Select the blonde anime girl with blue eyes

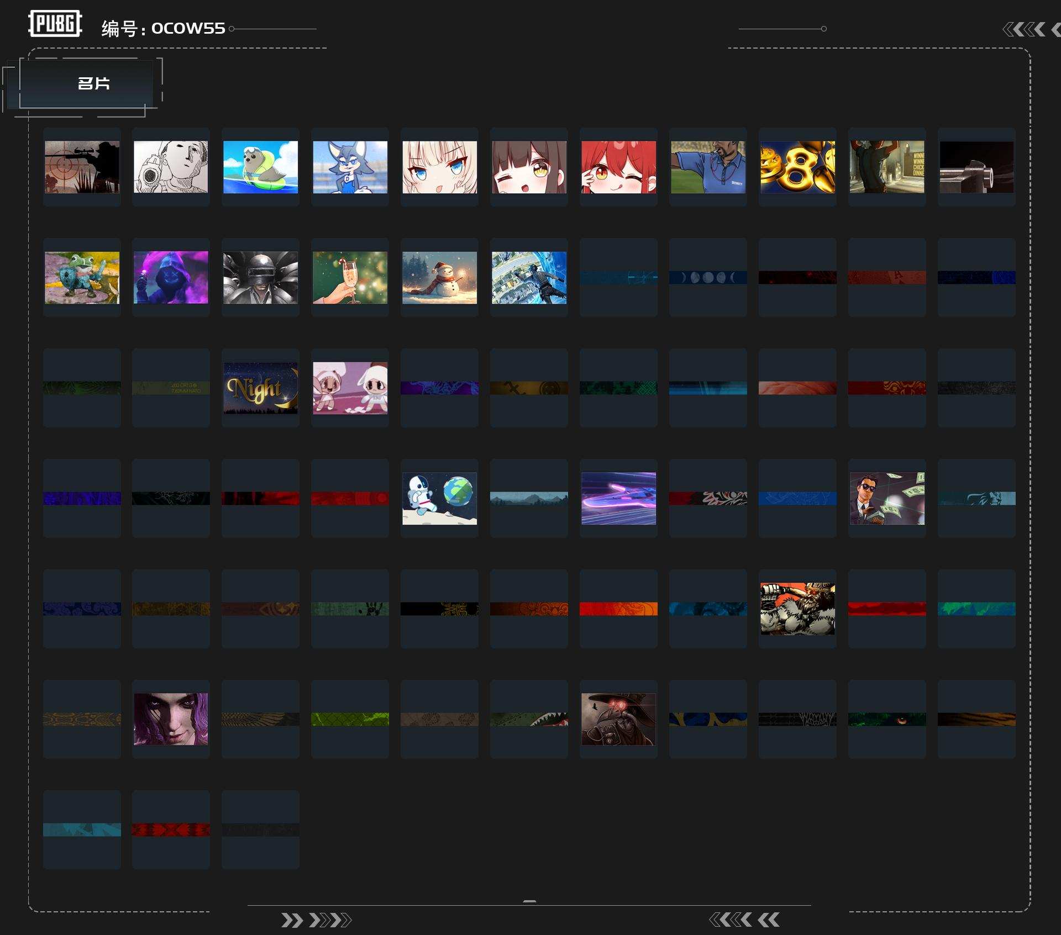click(439, 167)
